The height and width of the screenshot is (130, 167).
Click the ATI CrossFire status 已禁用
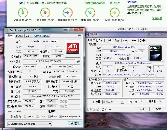click(x=52, y=111)
